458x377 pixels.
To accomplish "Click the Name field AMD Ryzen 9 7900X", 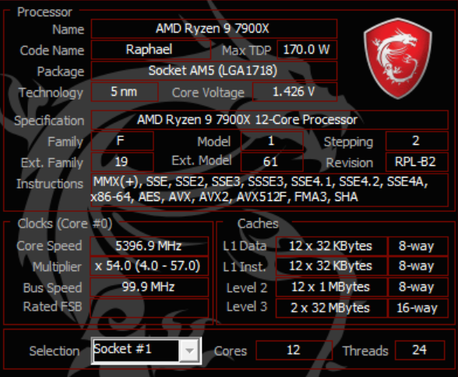I will click(x=214, y=29).
